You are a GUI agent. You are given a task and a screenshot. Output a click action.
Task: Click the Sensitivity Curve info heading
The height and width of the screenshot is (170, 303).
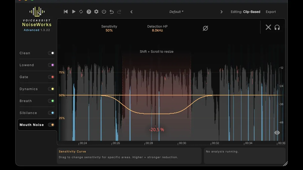tap(72, 152)
